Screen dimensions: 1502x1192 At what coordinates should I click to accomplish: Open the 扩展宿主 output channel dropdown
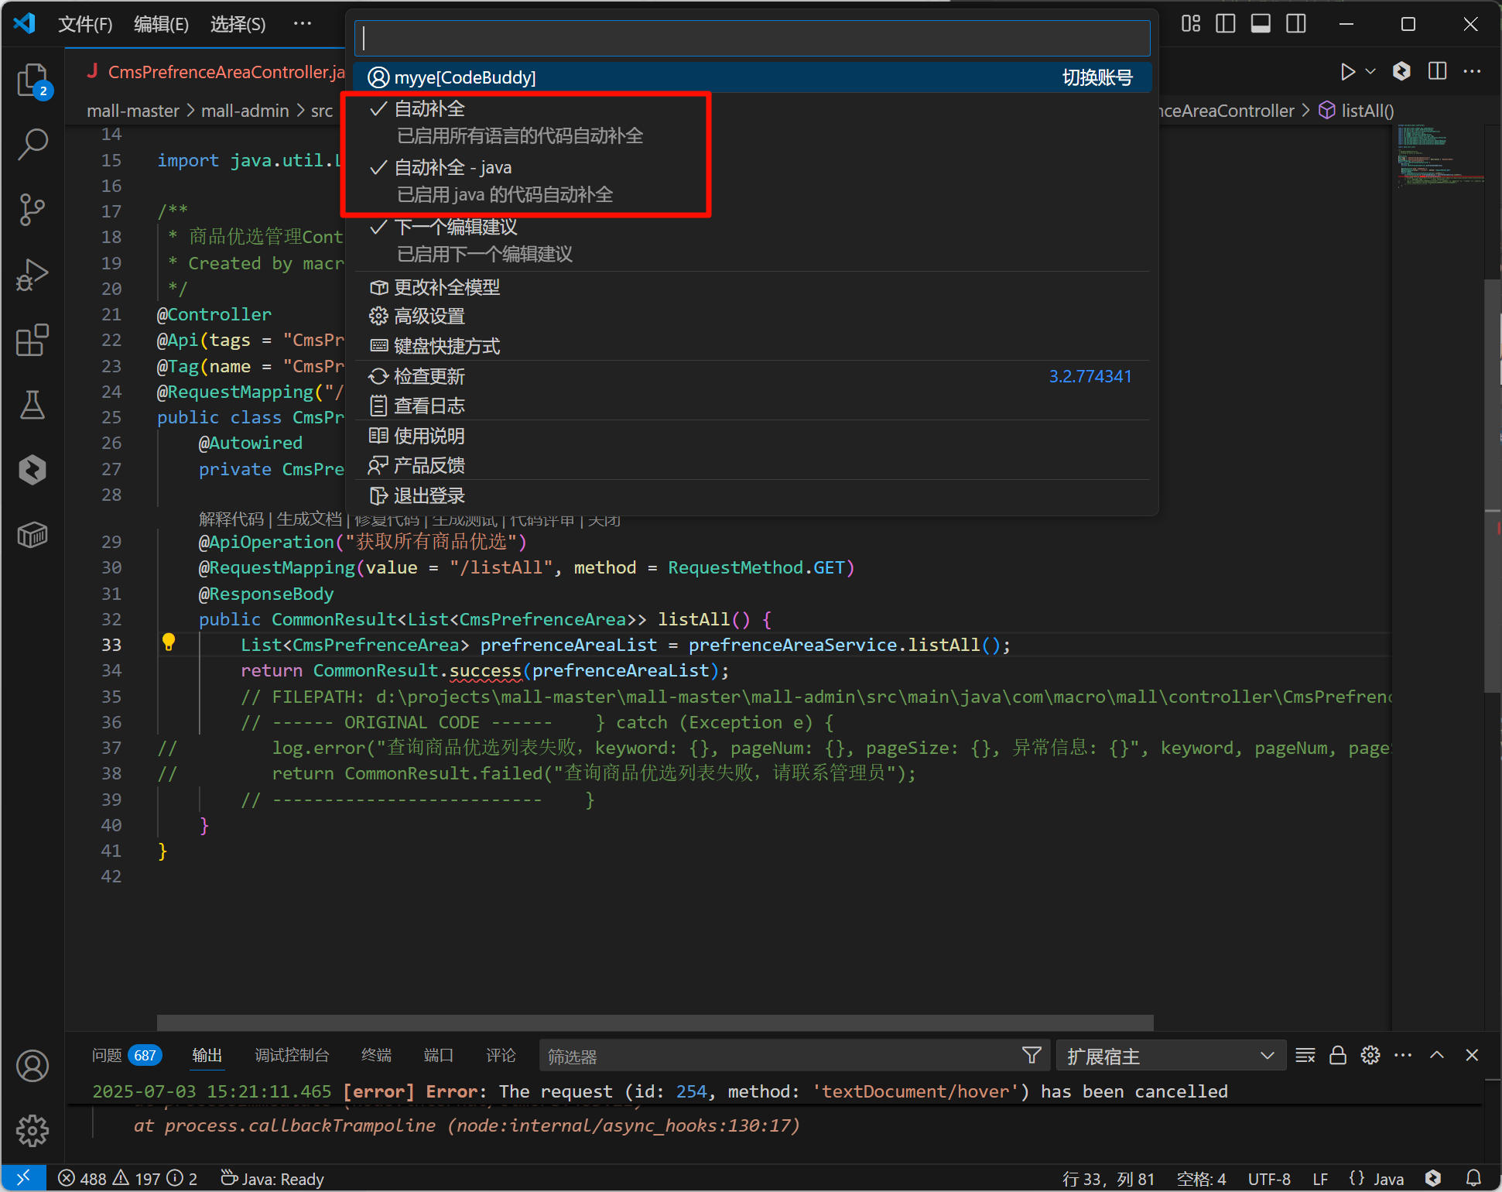(1170, 1056)
